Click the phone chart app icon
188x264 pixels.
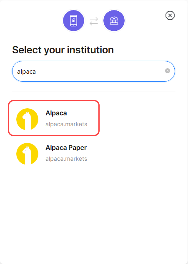click(x=73, y=20)
